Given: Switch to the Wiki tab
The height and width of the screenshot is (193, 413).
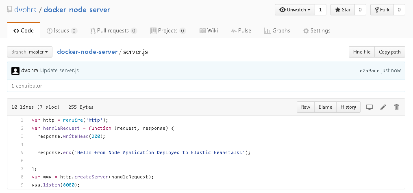Looking at the screenshot, I should 209,31.
